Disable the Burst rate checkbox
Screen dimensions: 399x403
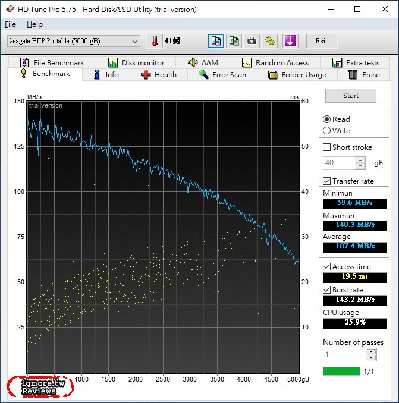point(327,289)
